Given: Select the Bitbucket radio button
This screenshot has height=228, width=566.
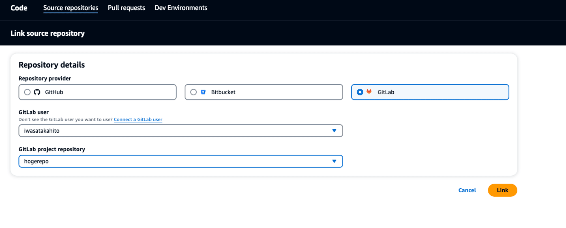Looking at the screenshot, I should point(193,92).
